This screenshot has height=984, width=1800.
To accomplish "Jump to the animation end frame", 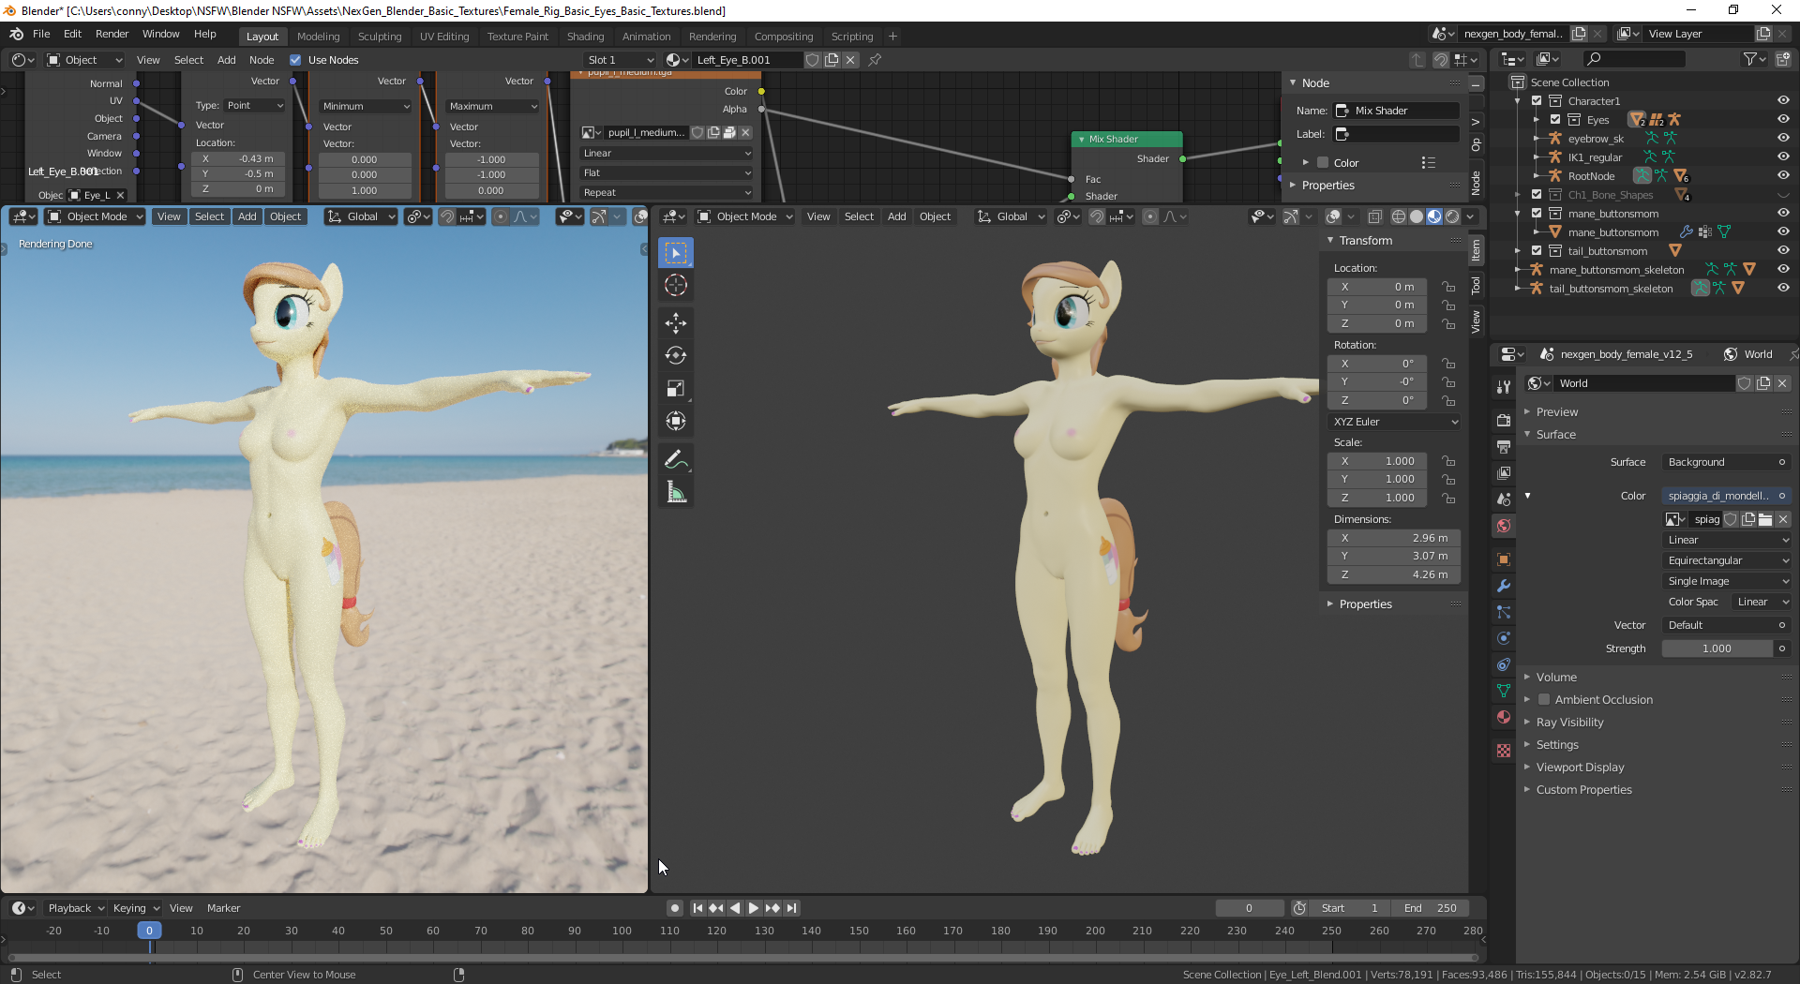I will click(x=792, y=908).
